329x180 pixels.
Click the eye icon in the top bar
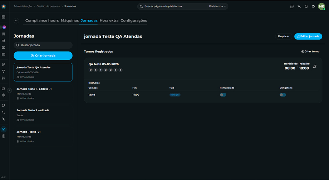(x=313, y=6)
